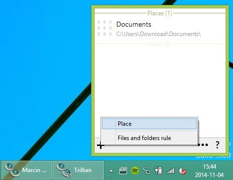The height and width of the screenshot is (180, 233).
Task: Check battery power tray icon
Action: tap(159, 171)
